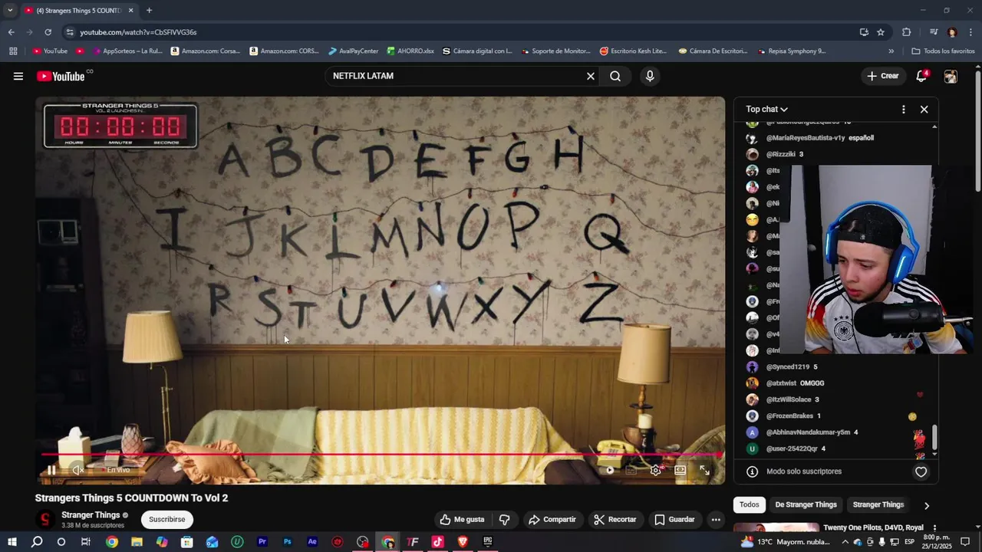The height and width of the screenshot is (552, 982).
Task: Go to the YouTube home logo
Action: [x=61, y=76]
